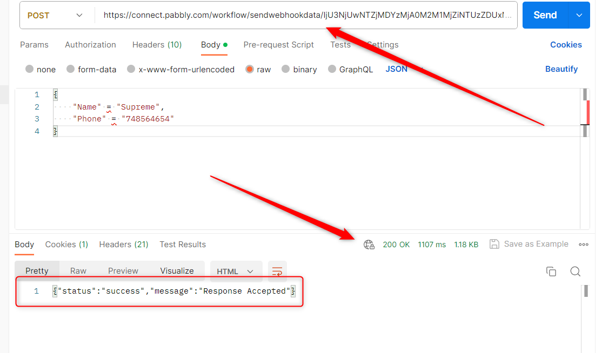The image size is (602, 353).
Task: Toggle the line wrap icon
Action: (x=277, y=271)
